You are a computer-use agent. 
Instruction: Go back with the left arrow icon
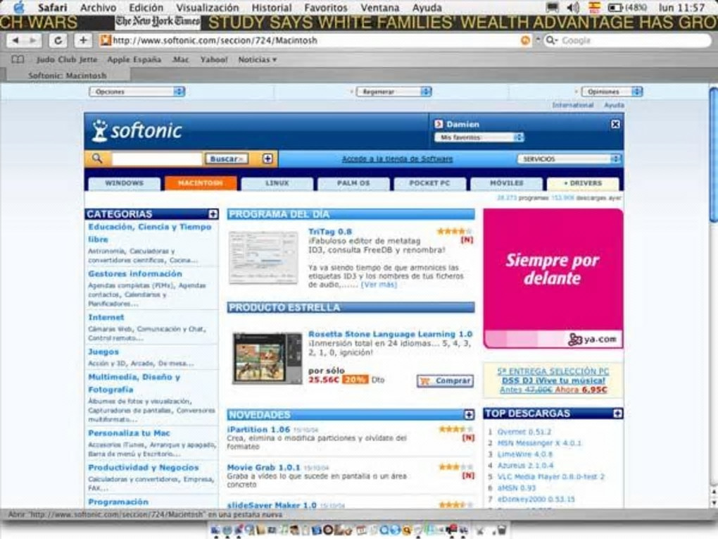[16, 40]
